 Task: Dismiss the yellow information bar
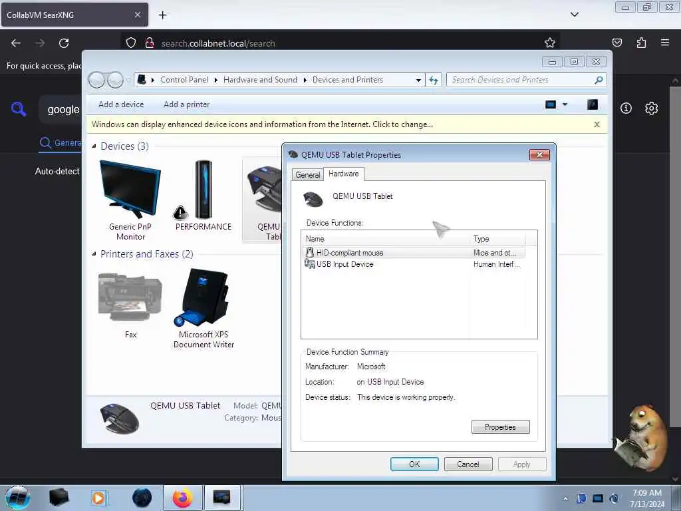[x=597, y=124]
